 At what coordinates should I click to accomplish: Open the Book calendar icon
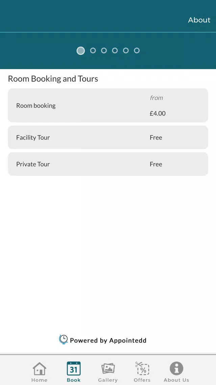74,368
